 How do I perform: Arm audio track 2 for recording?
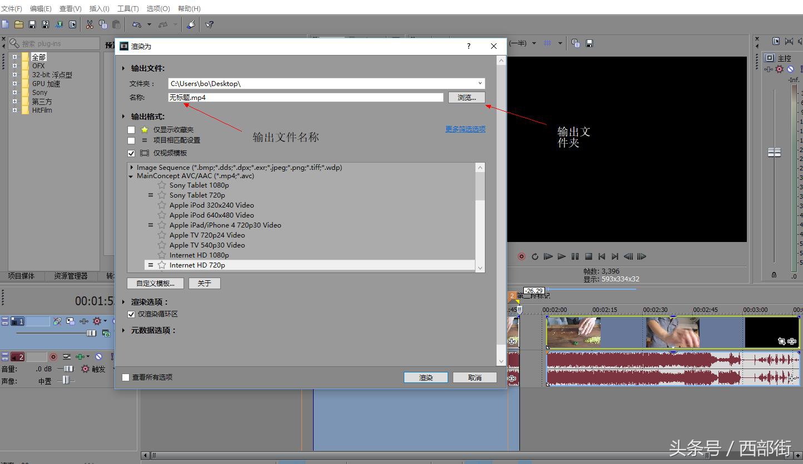click(x=53, y=357)
